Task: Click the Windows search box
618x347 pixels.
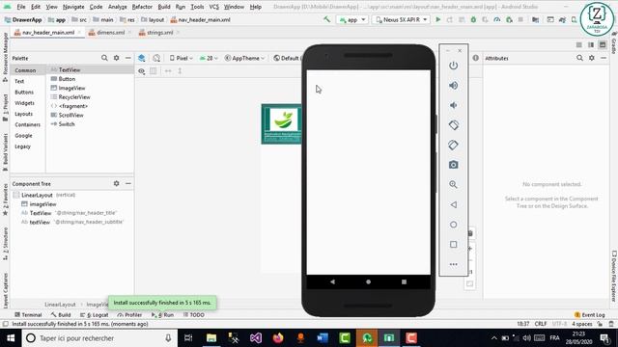Action: pos(98,338)
